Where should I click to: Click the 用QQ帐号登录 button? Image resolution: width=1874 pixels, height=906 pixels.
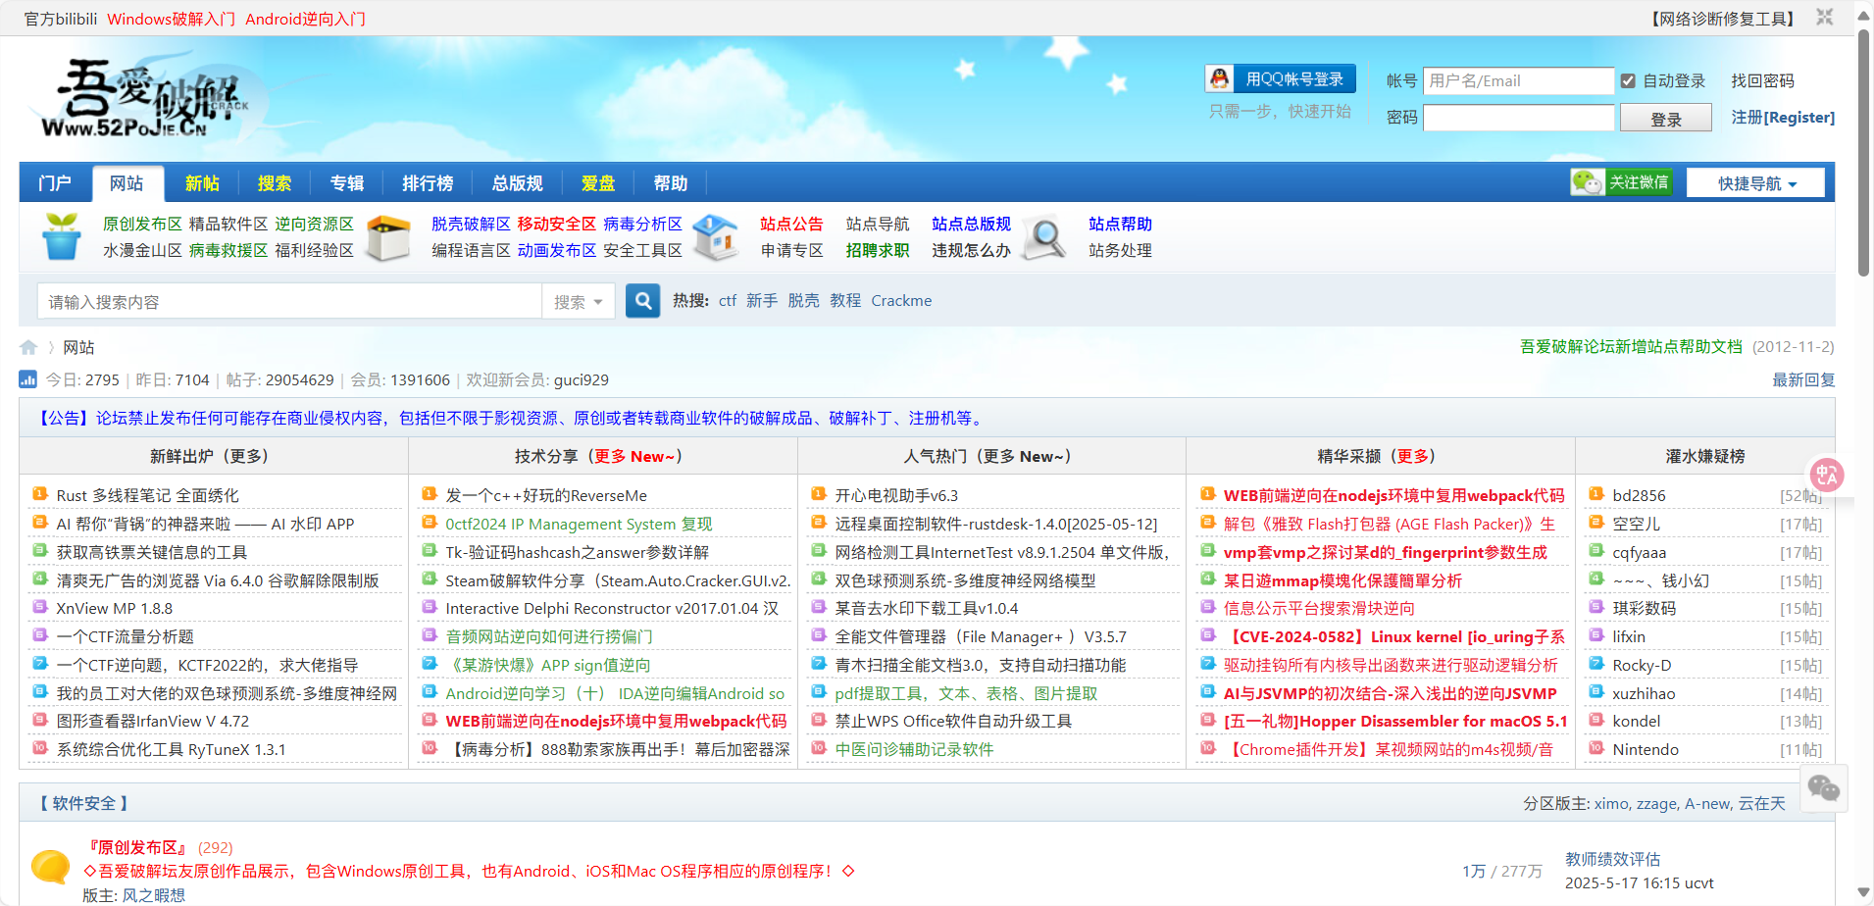coord(1281,78)
